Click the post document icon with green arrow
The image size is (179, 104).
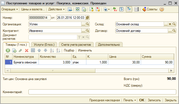pos(91,9)
